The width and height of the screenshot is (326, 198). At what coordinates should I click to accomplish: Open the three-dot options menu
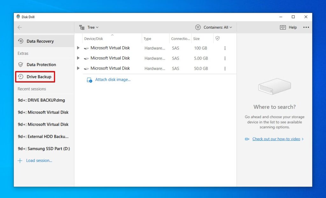coord(306,27)
